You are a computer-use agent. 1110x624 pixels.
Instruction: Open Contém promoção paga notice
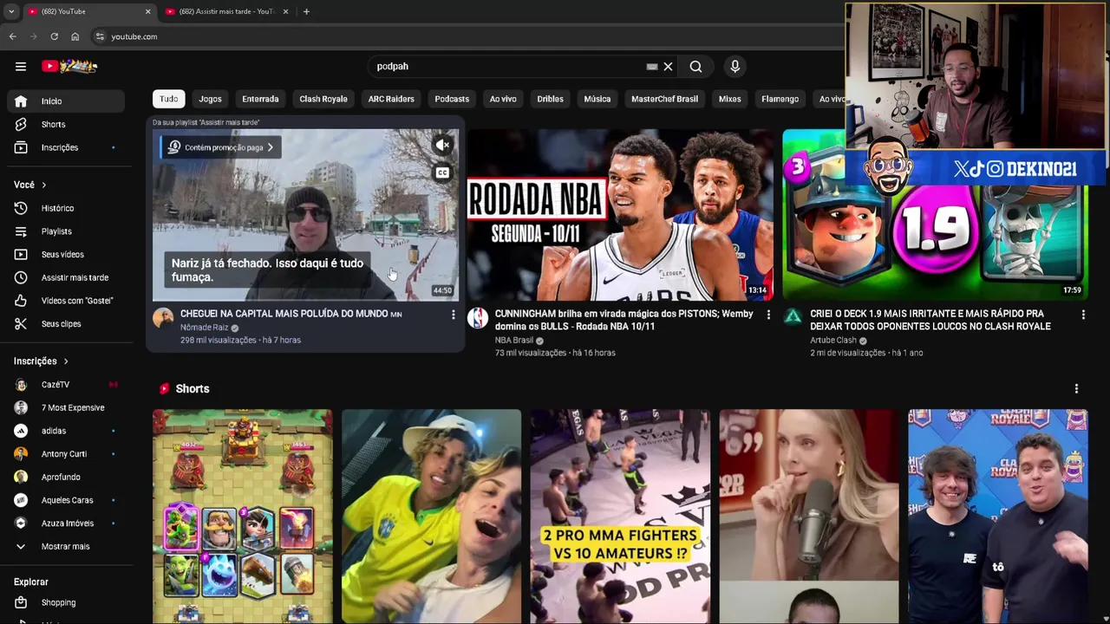tap(220, 147)
